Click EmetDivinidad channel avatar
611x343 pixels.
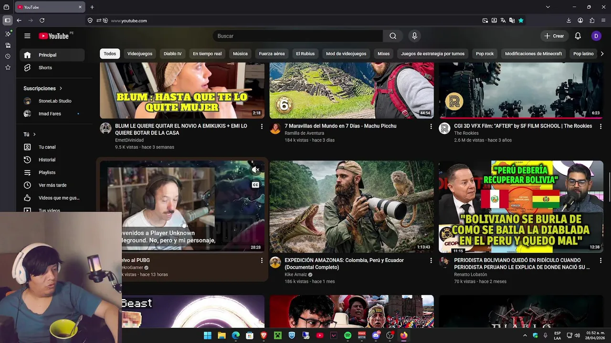pyautogui.click(x=105, y=128)
